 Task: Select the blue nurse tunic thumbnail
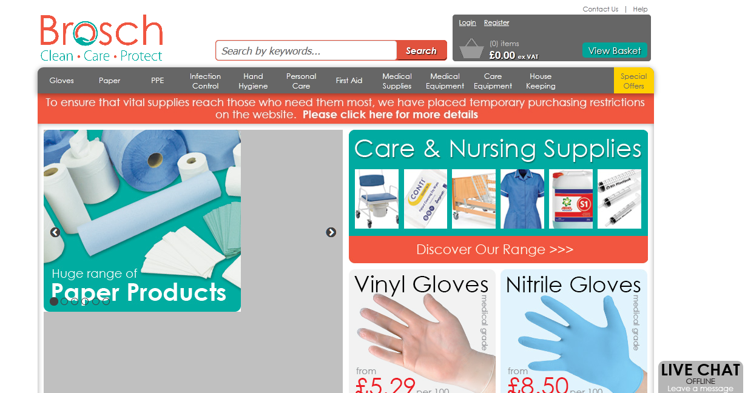point(522,199)
